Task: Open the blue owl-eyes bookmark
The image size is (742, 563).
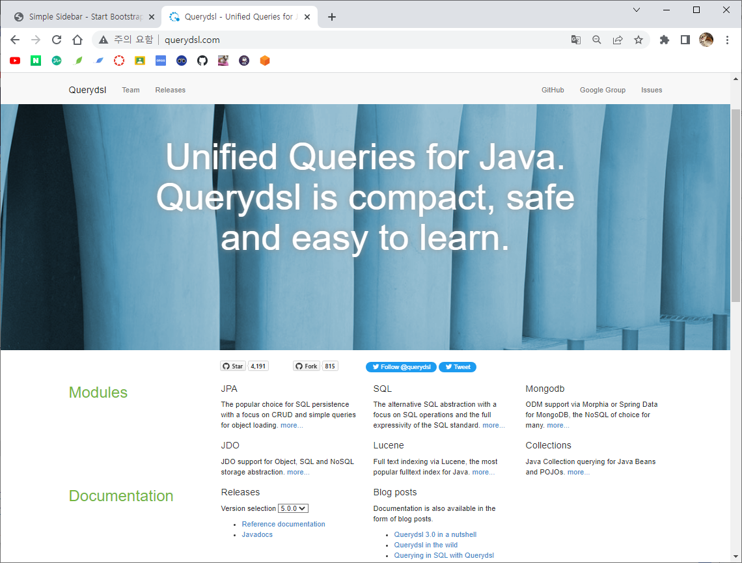Action: tap(182, 61)
